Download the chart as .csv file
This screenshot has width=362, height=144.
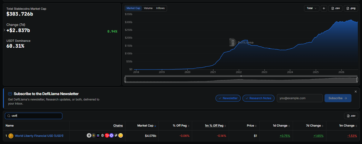coord(335,8)
